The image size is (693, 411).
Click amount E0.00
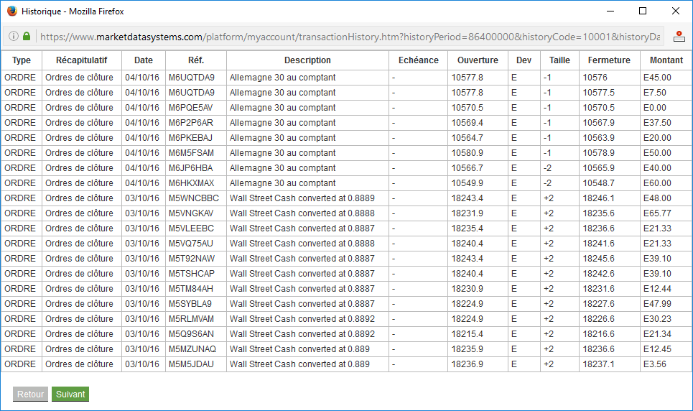[654, 108]
